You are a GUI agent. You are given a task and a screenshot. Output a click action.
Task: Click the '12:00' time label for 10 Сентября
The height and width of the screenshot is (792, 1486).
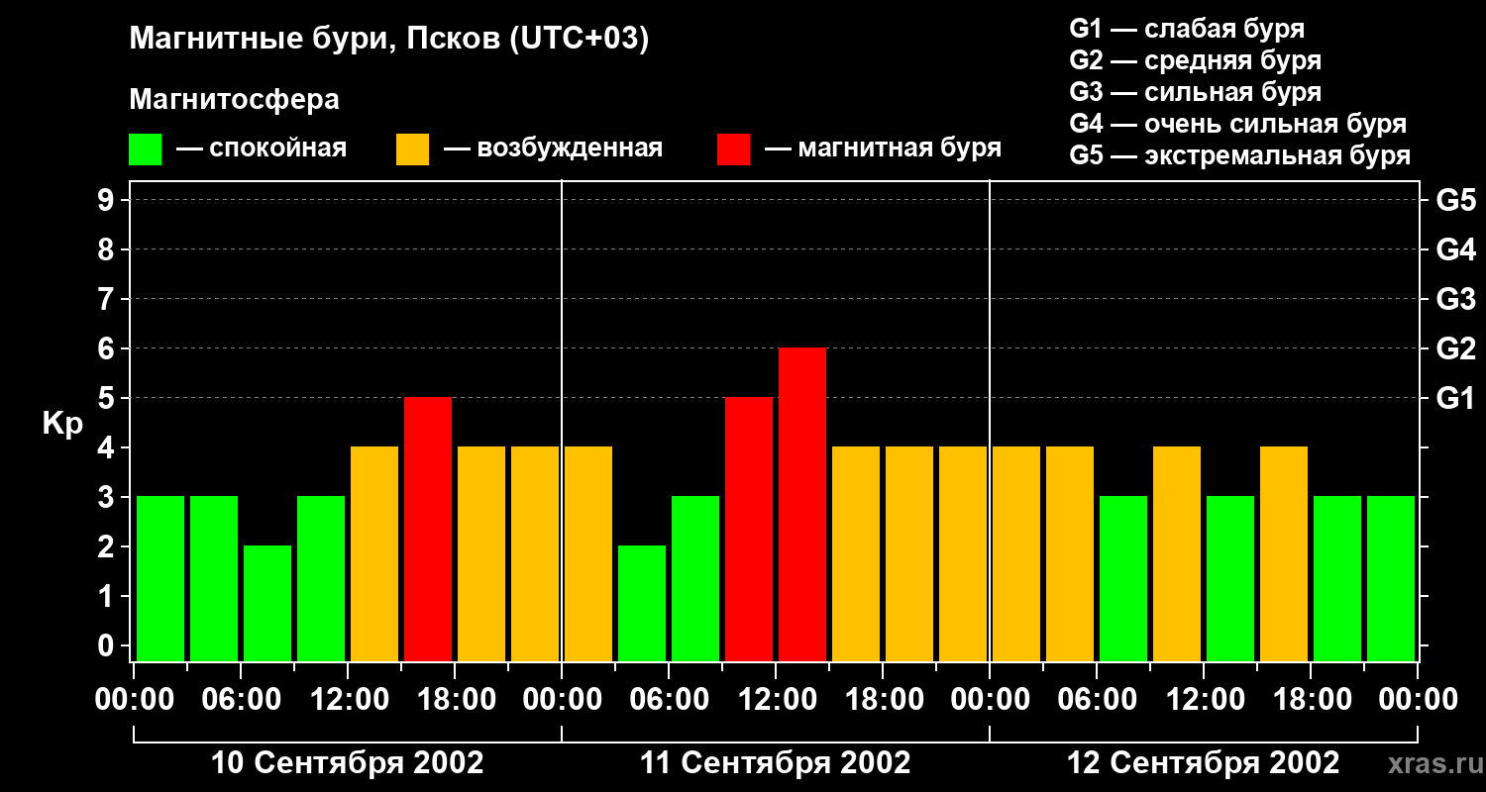[x=348, y=700]
